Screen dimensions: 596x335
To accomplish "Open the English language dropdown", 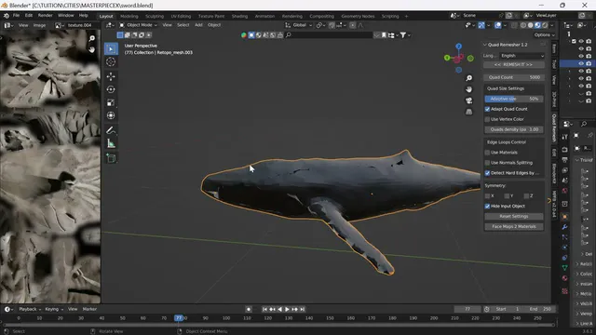I will coord(522,56).
